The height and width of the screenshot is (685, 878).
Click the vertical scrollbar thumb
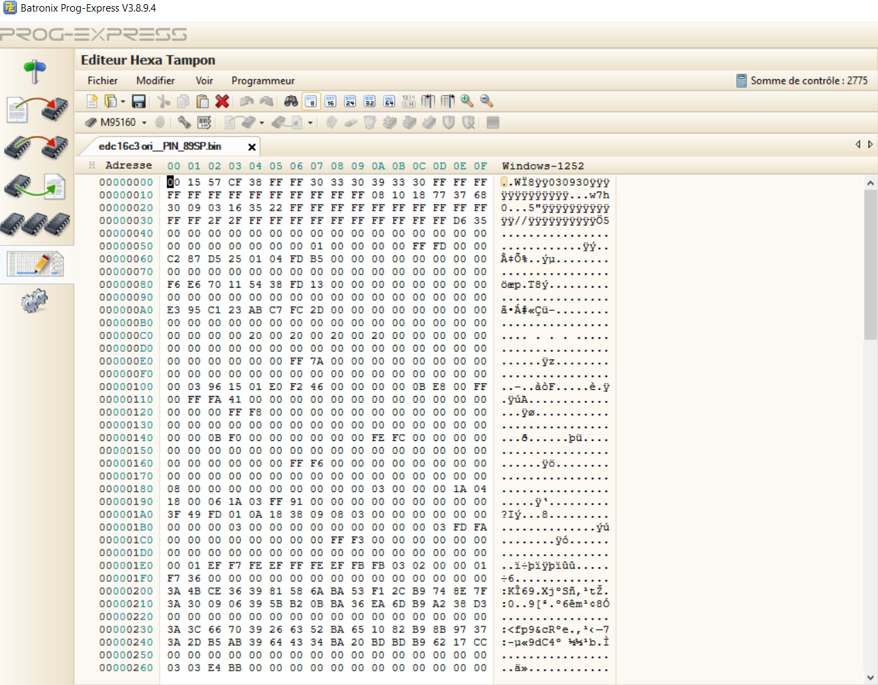[871, 264]
